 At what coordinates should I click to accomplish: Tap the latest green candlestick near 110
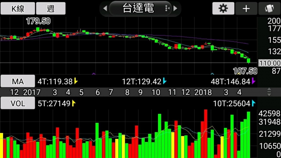click(x=249, y=60)
